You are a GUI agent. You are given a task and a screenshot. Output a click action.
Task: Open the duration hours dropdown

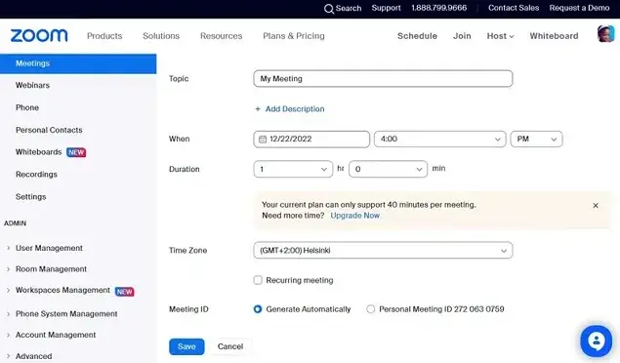(x=293, y=169)
